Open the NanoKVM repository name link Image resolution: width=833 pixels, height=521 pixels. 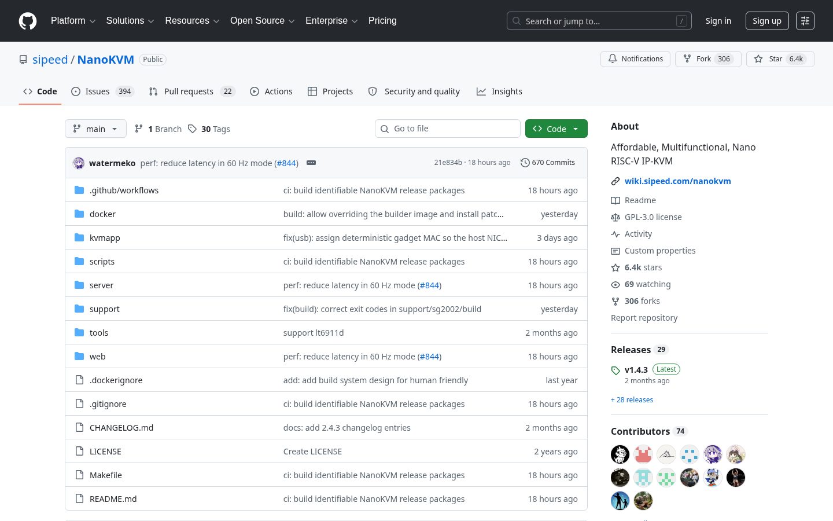[105, 60]
